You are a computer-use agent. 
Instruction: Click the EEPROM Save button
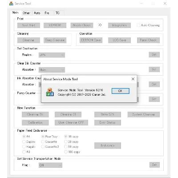coord(91,40)
